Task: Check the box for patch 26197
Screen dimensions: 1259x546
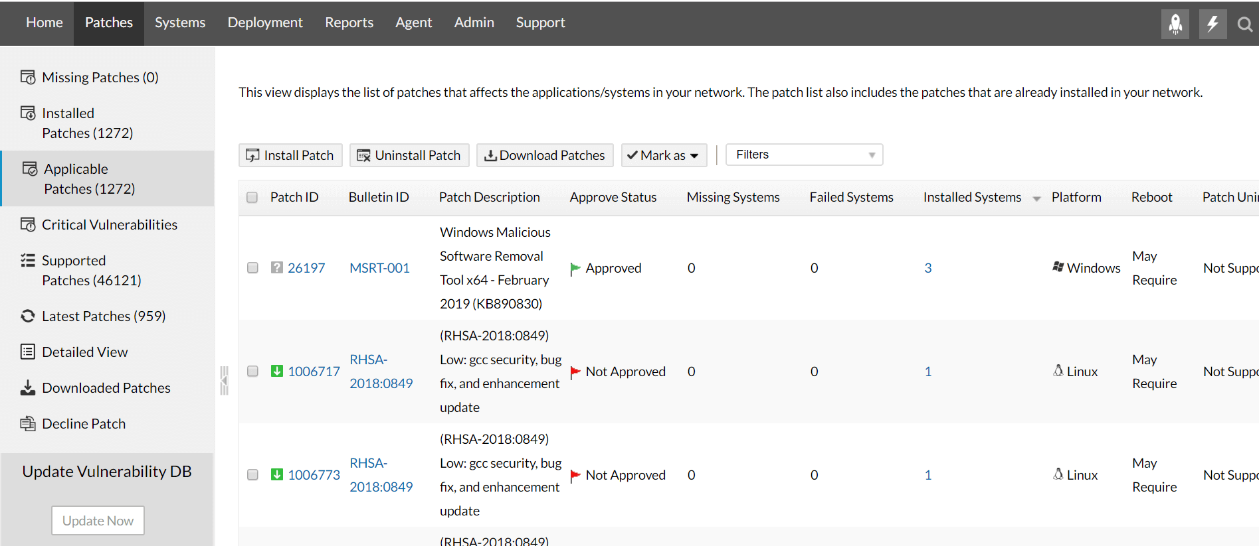Action: [252, 268]
